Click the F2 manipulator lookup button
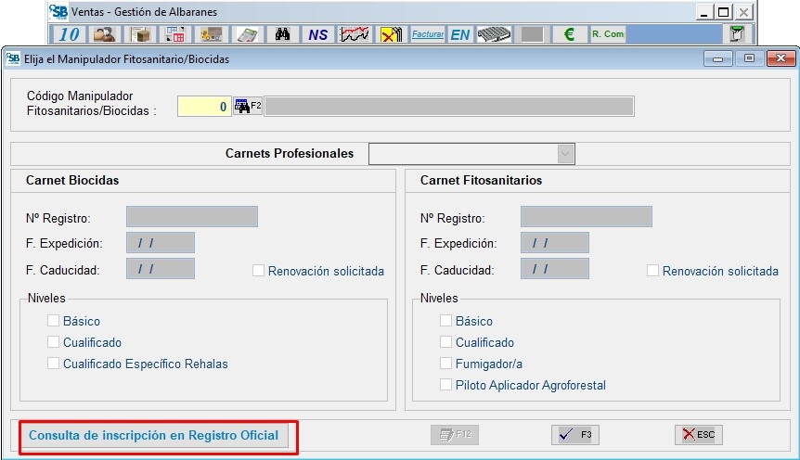This screenshot has width=800, height=460. click(248, 106)
